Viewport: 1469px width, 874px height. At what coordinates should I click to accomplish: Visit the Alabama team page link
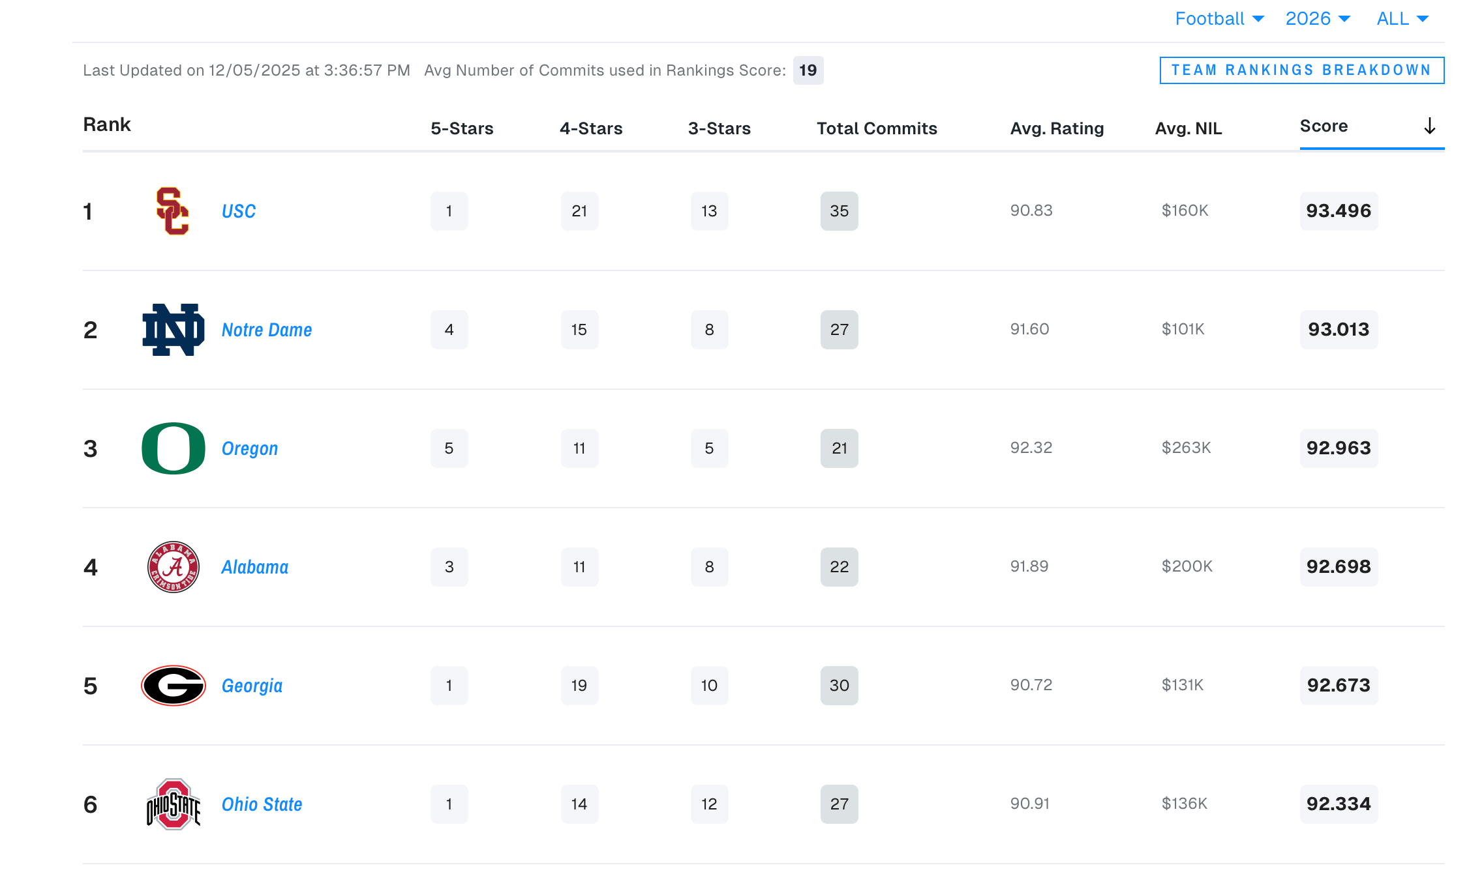click(x=255, y=567)
